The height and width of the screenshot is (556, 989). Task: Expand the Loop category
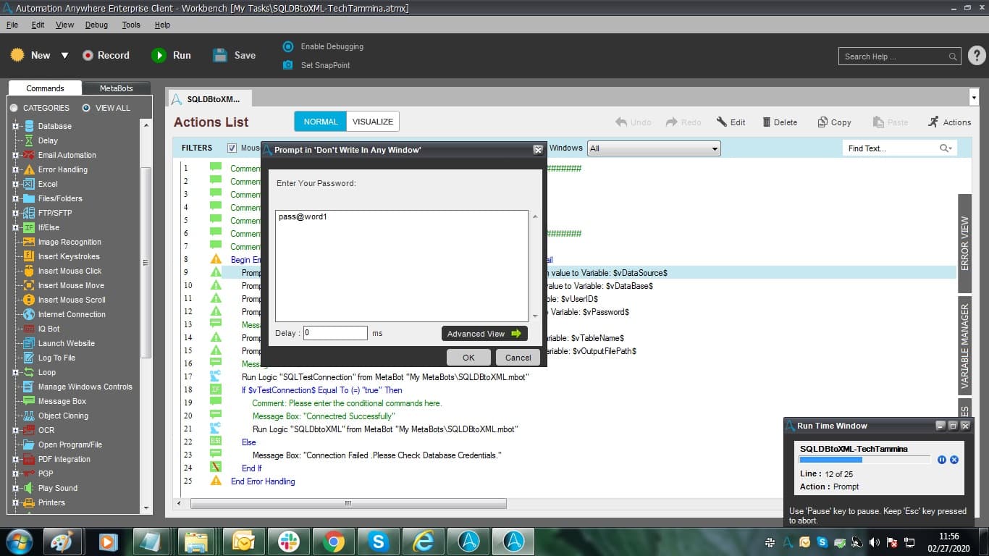coord(16,372)
